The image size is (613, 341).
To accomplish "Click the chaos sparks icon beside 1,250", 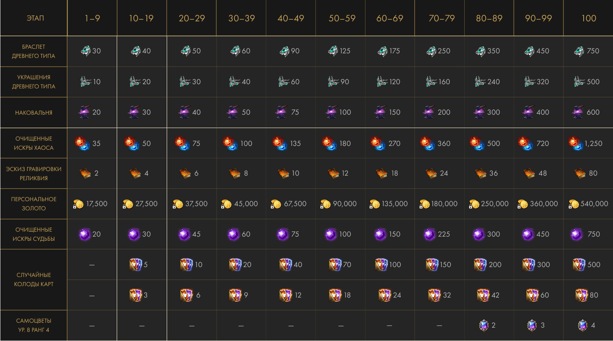I will tap(575, 144).
